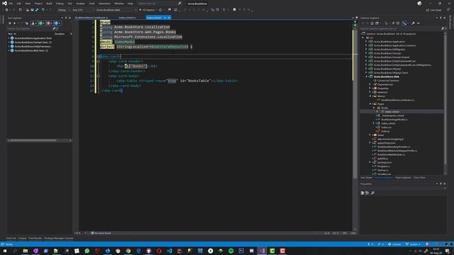The width and height of the screenshot is (454, 255).
Task: Click the Undo toolbar icon
Action: click(x=43, y=10)
